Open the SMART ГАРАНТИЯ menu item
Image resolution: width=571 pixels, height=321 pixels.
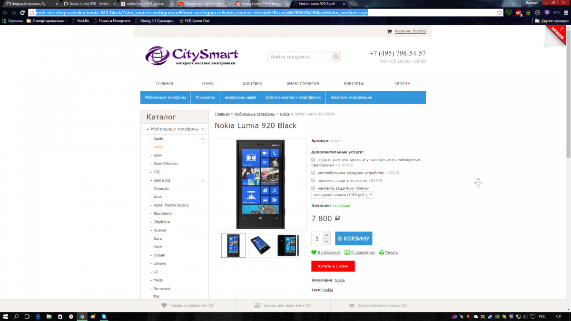[x=303, y=83]
